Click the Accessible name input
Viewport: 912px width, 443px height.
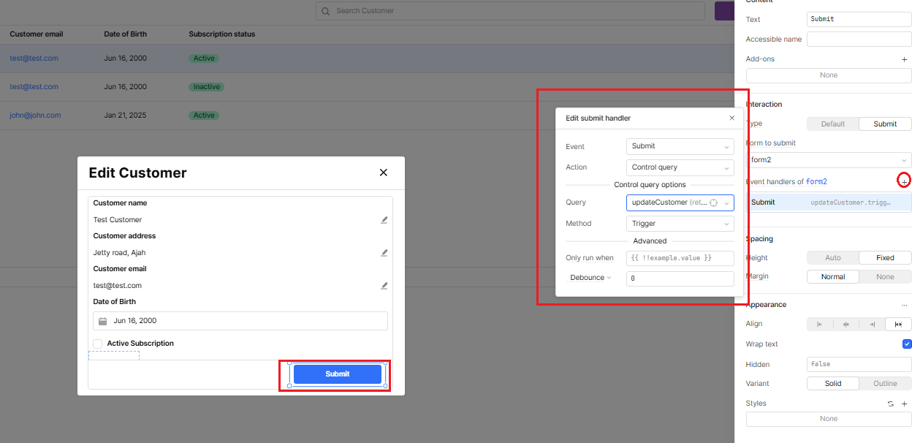tap(859, 39)
